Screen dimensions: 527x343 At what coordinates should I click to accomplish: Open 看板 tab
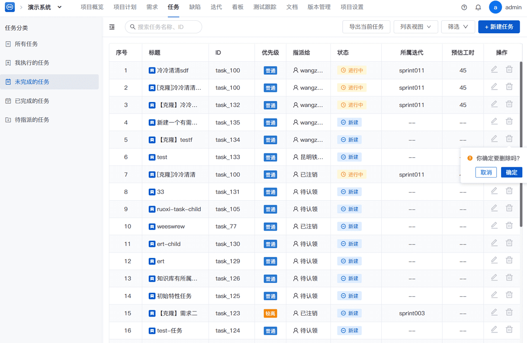(238, 7)
